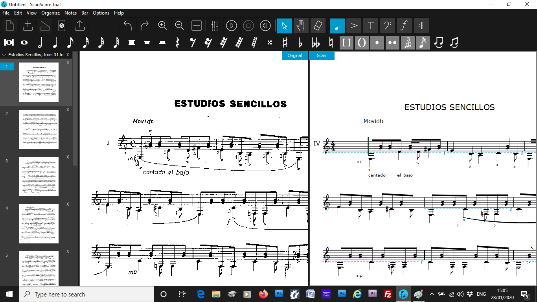The width and height of the screenshot is (537, 302).
Task: Apply the flat accidental
Action: [300, 42]
